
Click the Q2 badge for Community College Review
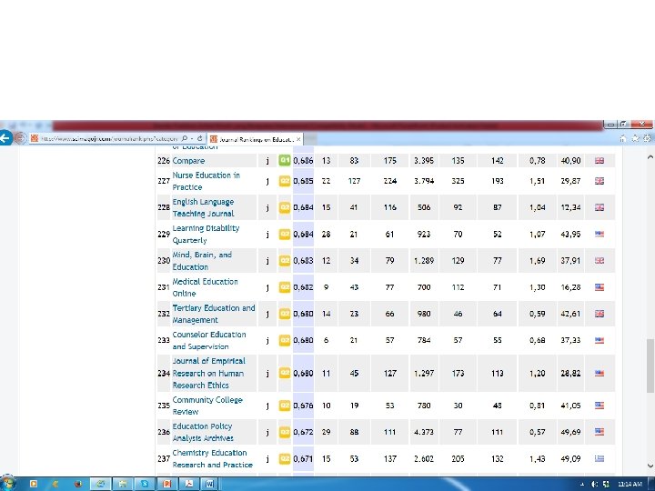(285, 406)
